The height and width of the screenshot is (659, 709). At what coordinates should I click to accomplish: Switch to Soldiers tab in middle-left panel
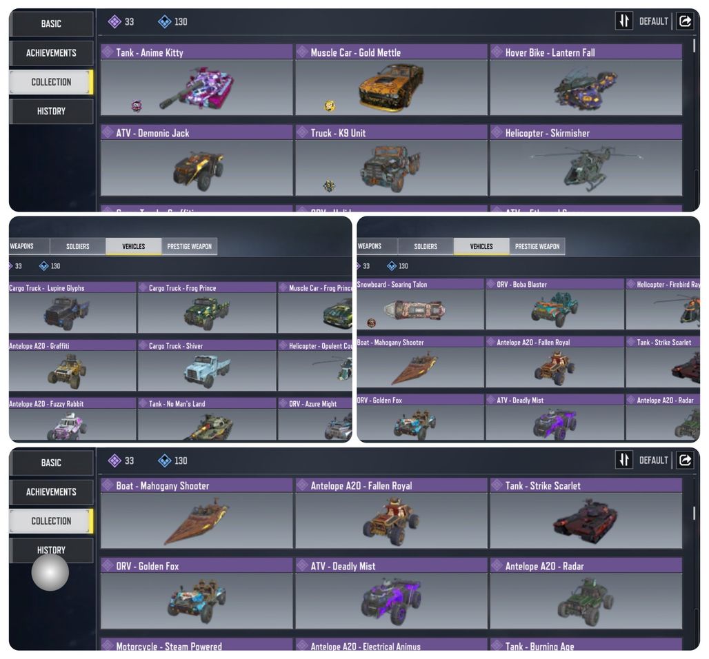78,246
